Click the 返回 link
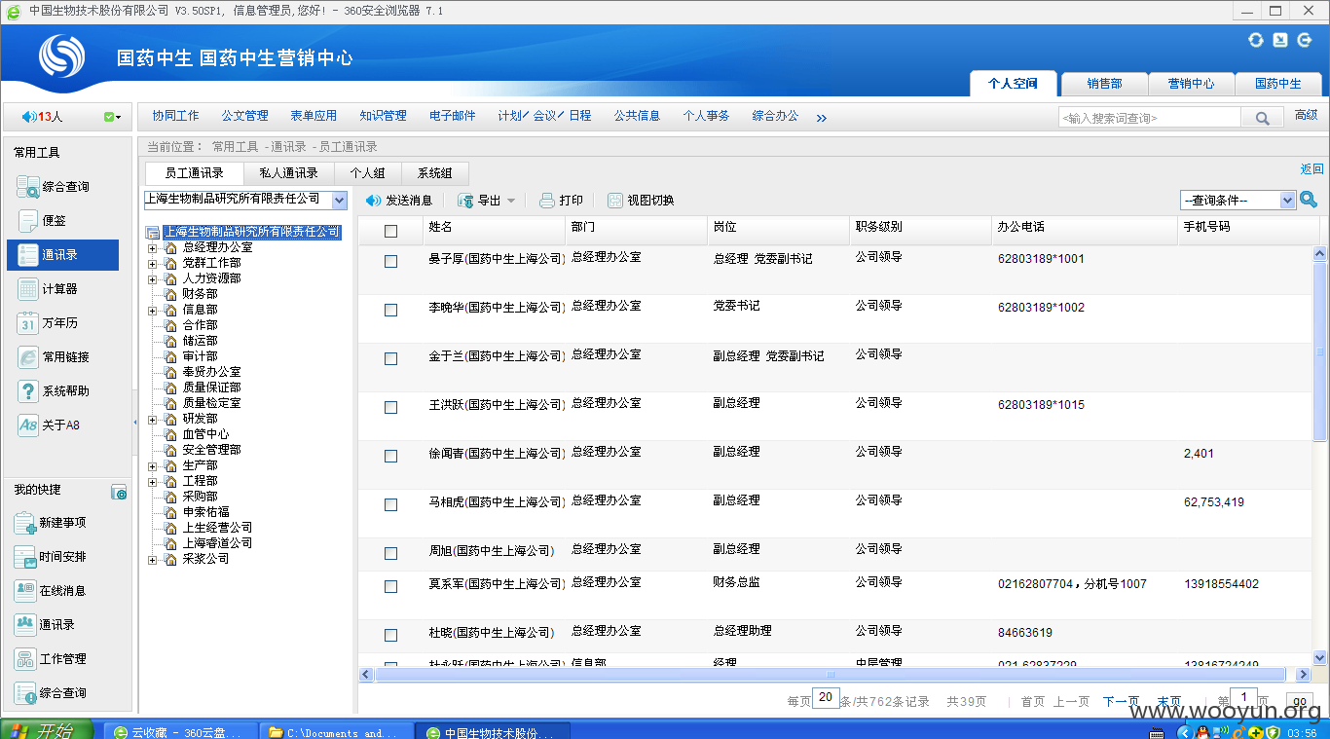 pos(1312,169)
